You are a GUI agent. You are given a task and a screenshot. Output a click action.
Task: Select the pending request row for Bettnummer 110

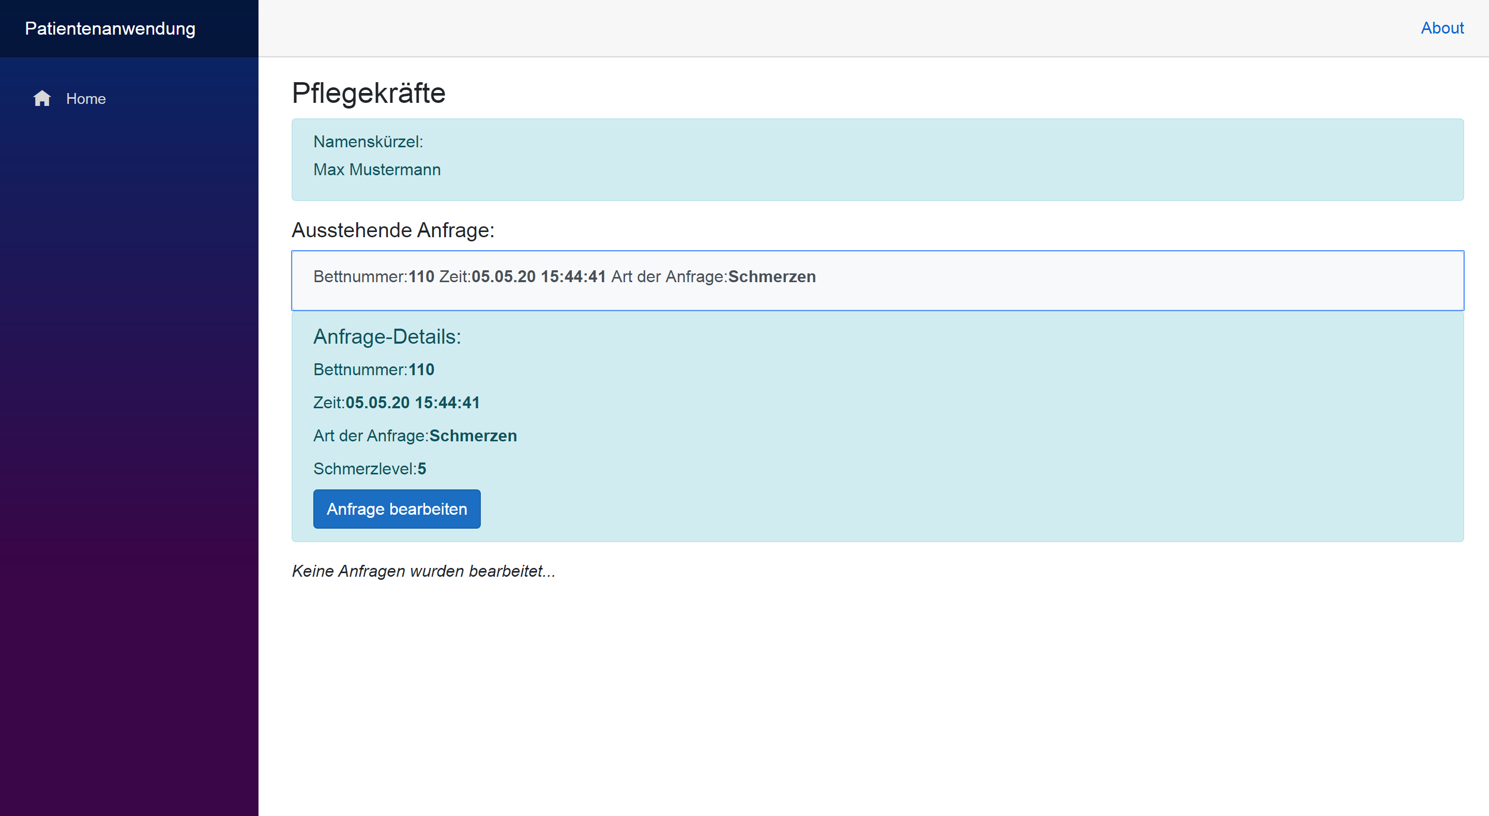point(877,280)
